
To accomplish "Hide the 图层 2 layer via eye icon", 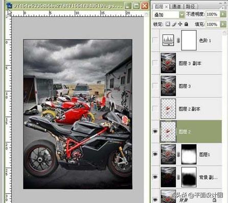I will click(155, 131).
